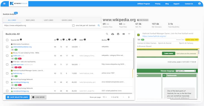Click Learn more in the preview banner
This screenshot has height=106, width=204.
[x=168, y=53]
